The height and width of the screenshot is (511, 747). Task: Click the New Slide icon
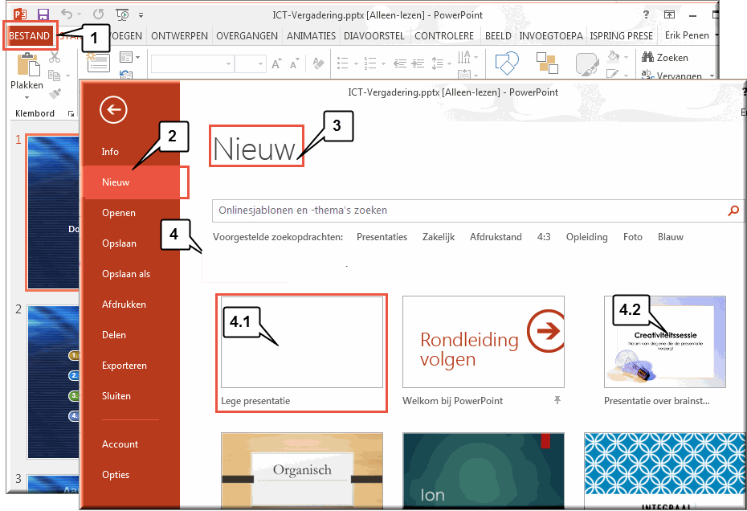[x=98, y=63]
